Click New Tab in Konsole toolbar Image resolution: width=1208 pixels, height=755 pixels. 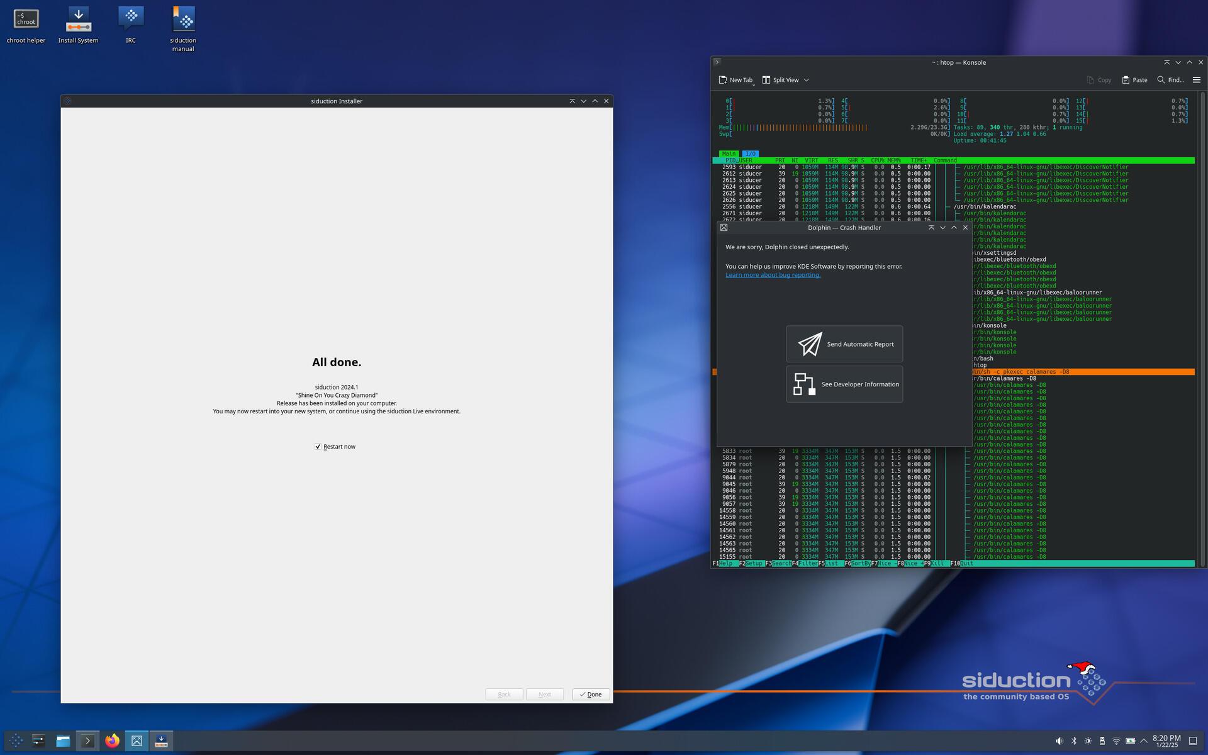click(x=735, y=80)
